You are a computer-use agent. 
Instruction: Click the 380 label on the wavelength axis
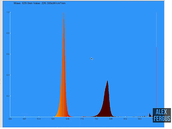pyautogui.click(x=10, y=119)
